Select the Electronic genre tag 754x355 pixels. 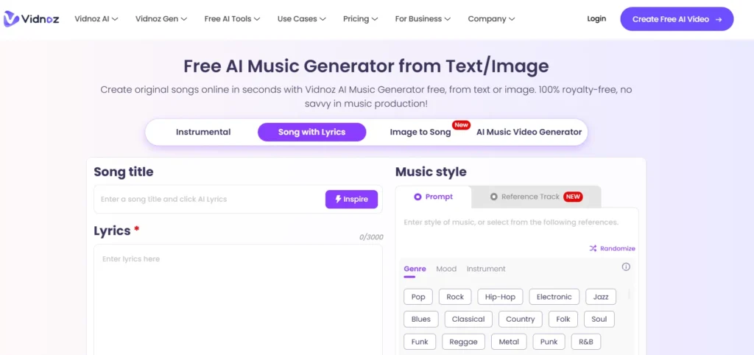click(x=554, y=297)
